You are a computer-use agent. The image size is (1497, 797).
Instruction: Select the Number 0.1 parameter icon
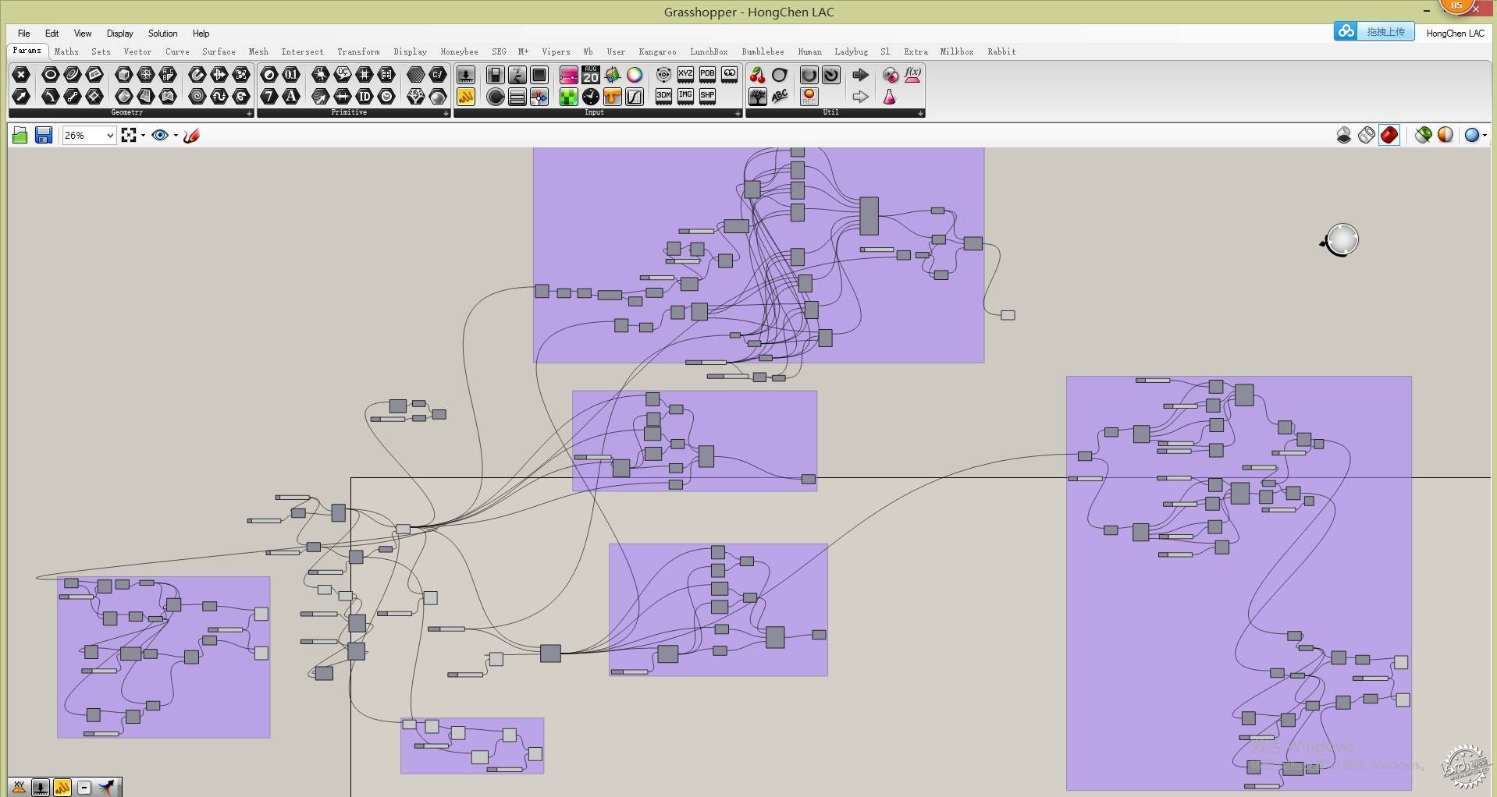291,75
